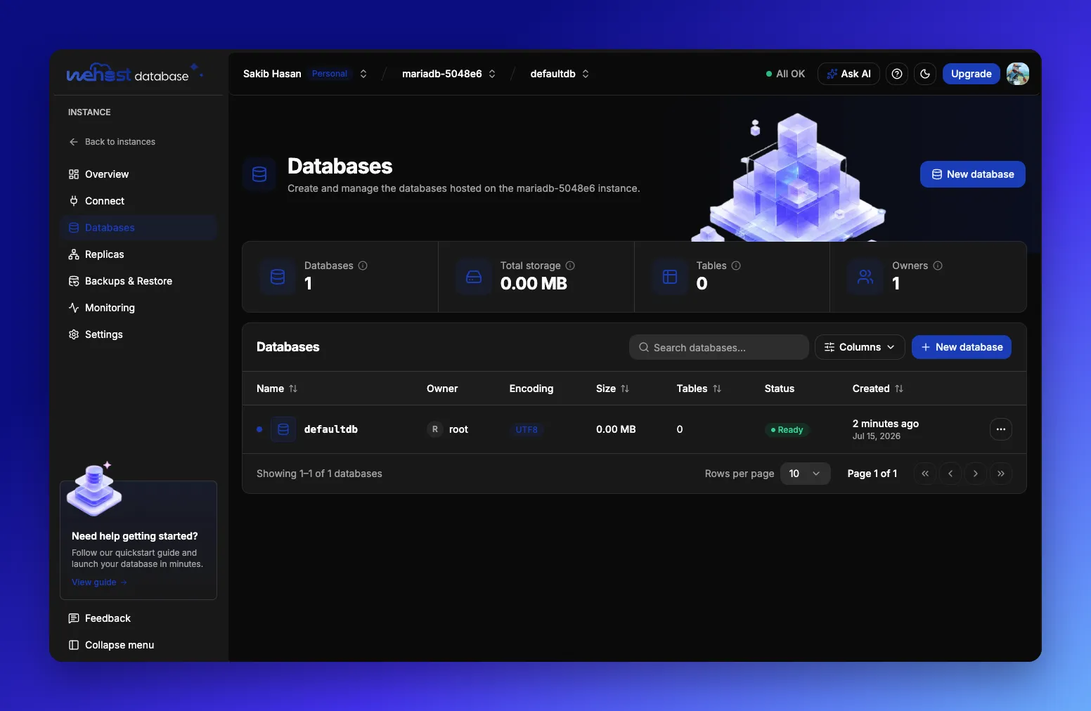Open Settings in the sidebar
1091x711 pixels.
(138, 334)
